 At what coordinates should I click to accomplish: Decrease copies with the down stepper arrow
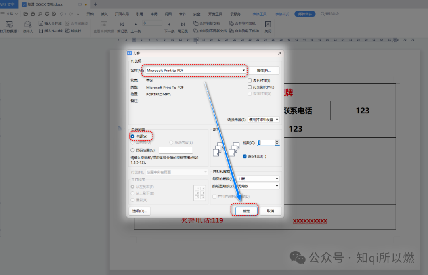[x=277, y=144]
